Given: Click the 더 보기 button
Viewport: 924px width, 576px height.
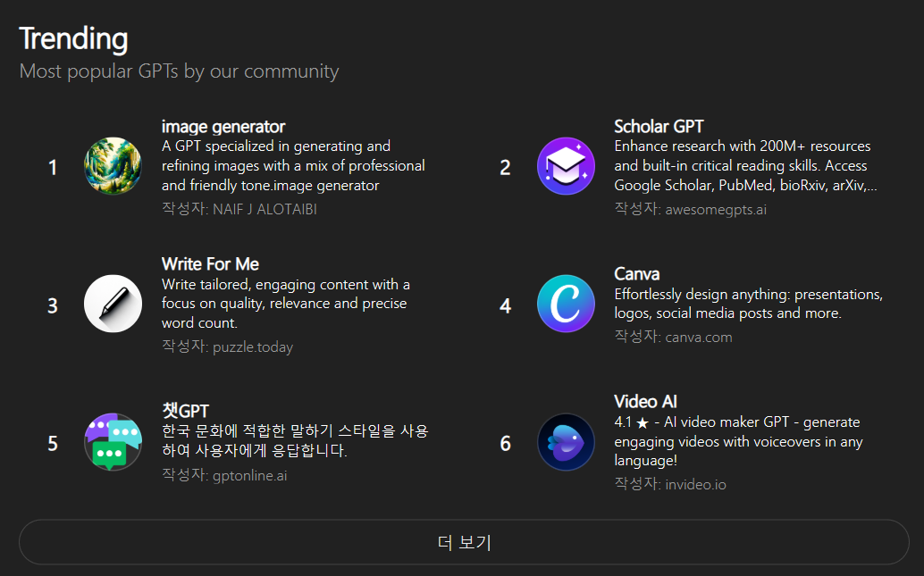Looking at the screenshot, I should pyautogui.click(x=464, y=542).
